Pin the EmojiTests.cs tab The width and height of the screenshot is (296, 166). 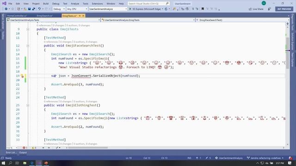click(x=80, y=16)
